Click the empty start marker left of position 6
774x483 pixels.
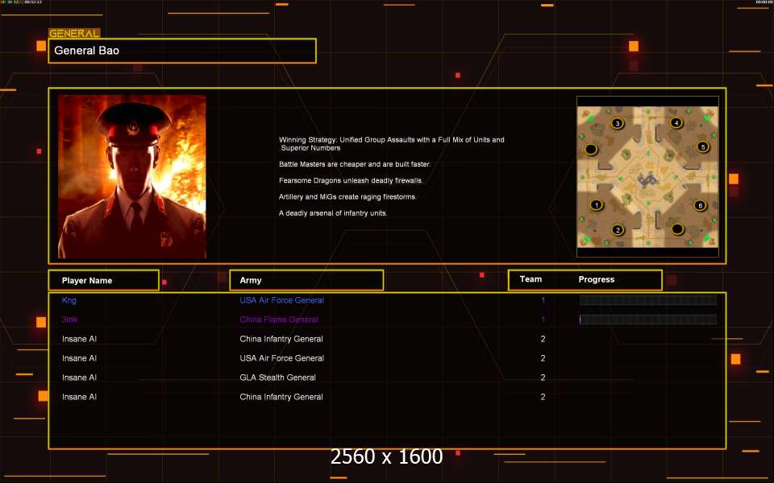pyautogui.click(x=678, y=229)
